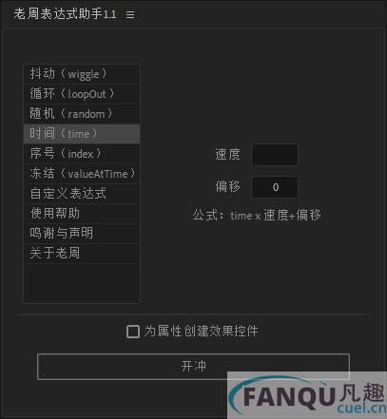Click the 开冲 apply button
The width and height of the screenshot is (387, 419).
point(193,367)
